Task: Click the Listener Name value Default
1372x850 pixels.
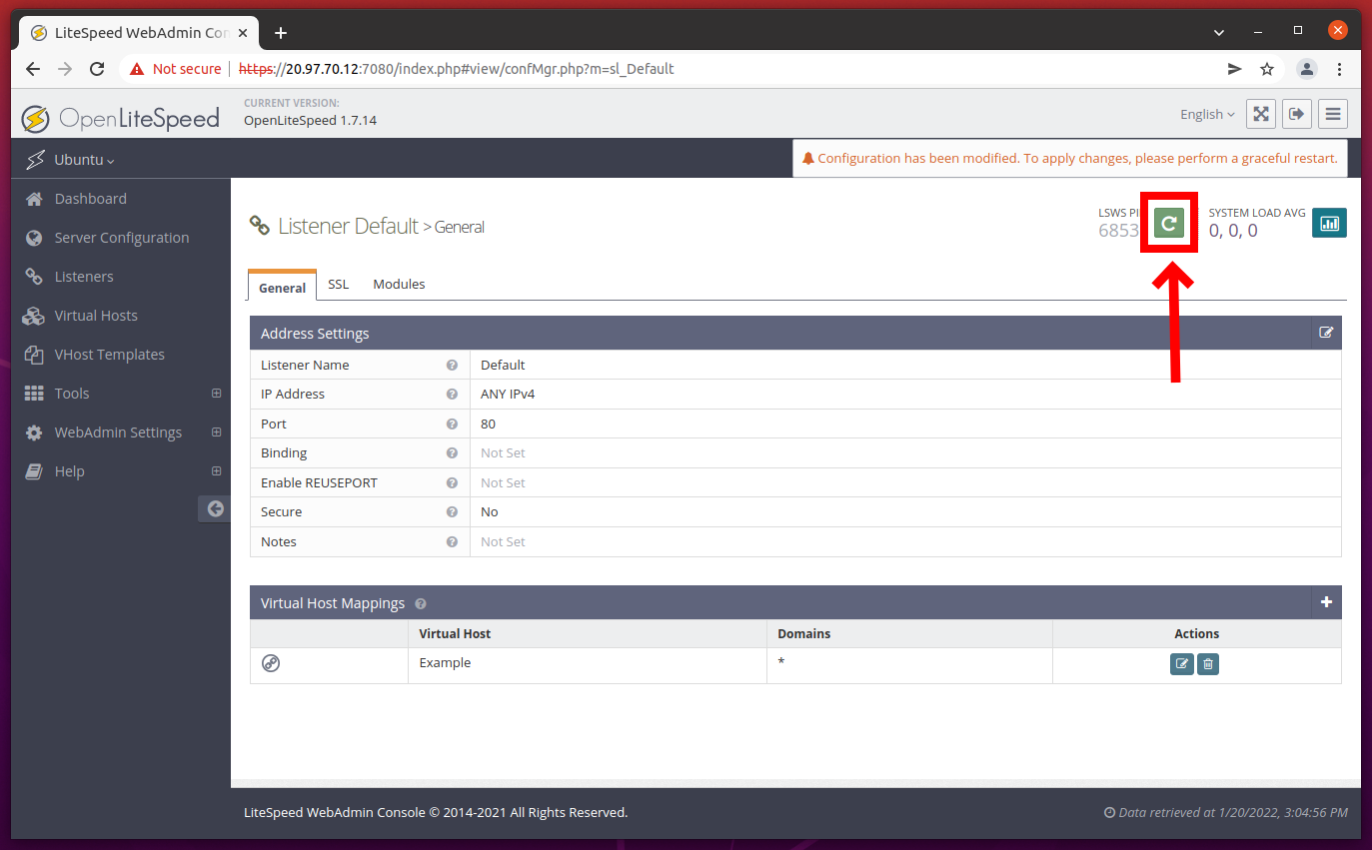Action: pyautogui.click(x=503, y=365)
